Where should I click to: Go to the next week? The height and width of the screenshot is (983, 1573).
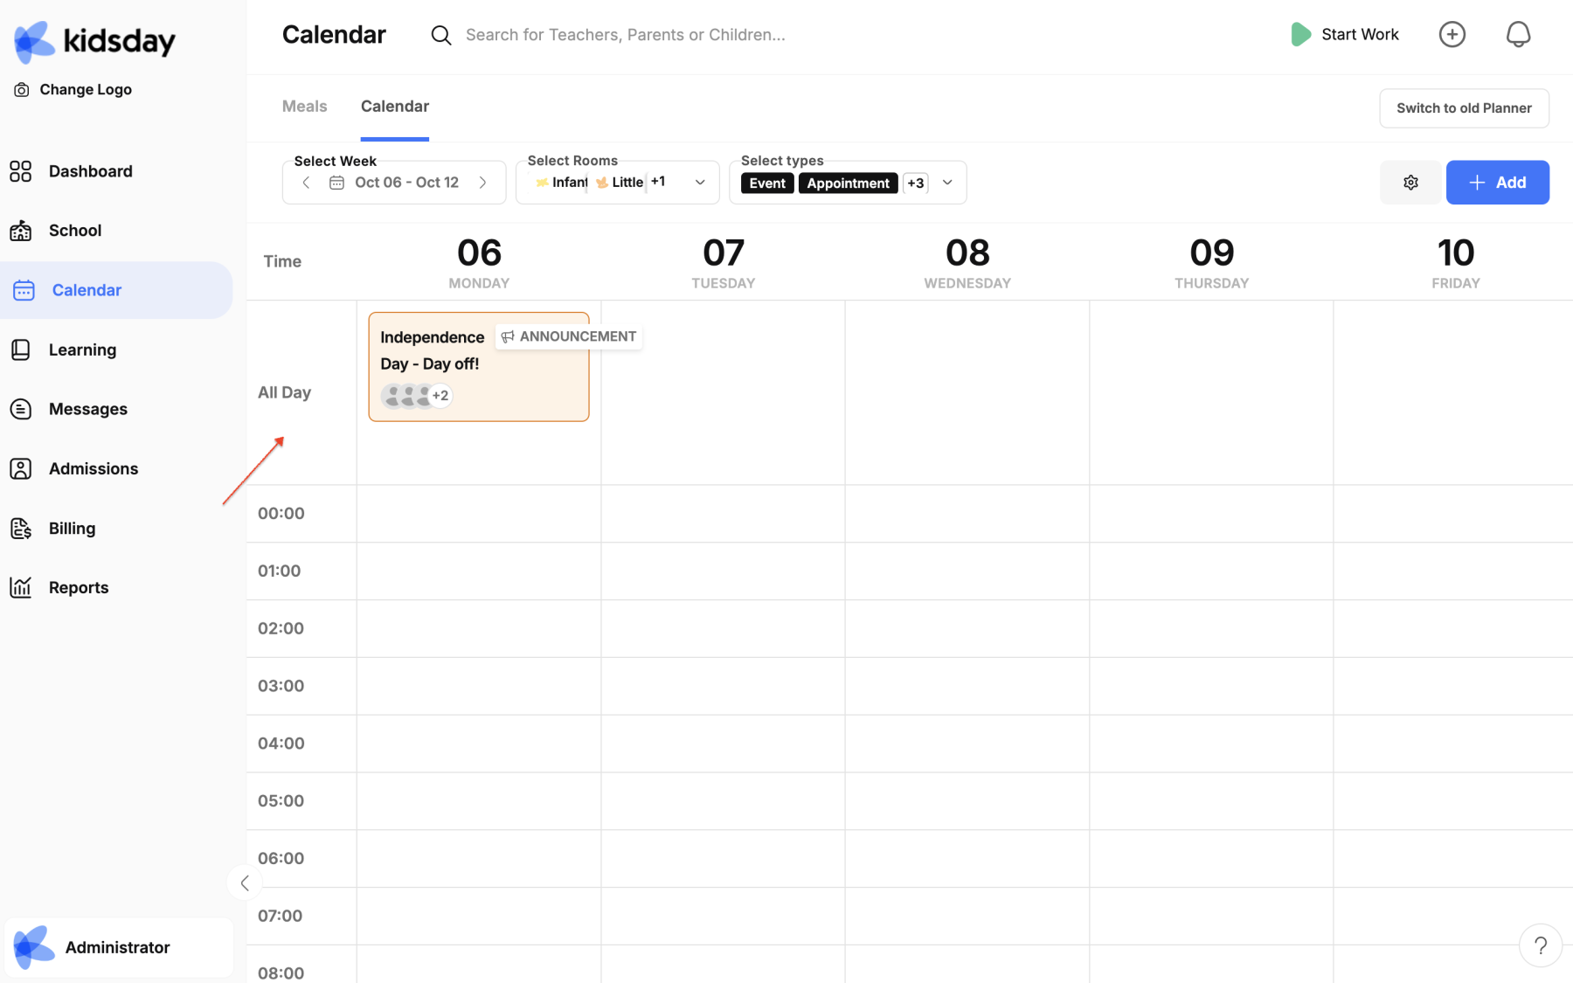point(482,183)
